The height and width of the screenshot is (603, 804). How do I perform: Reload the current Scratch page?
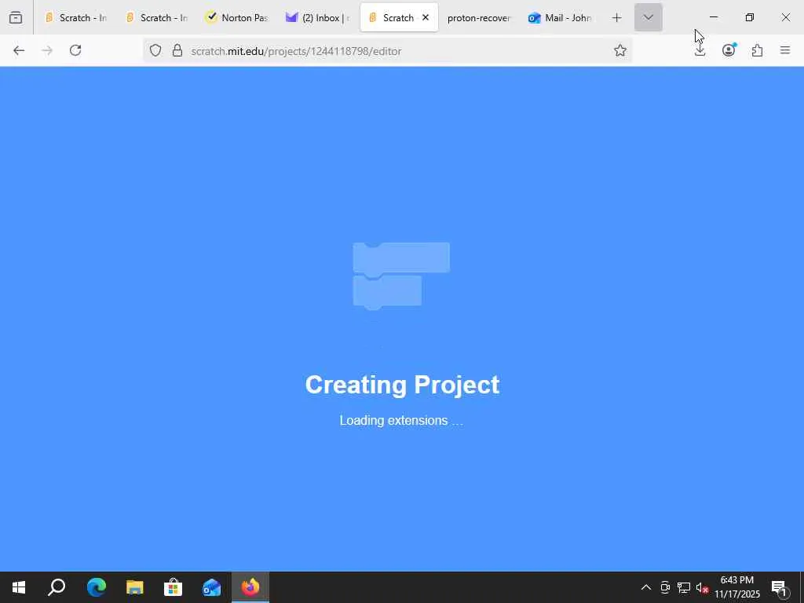(75, 50)
